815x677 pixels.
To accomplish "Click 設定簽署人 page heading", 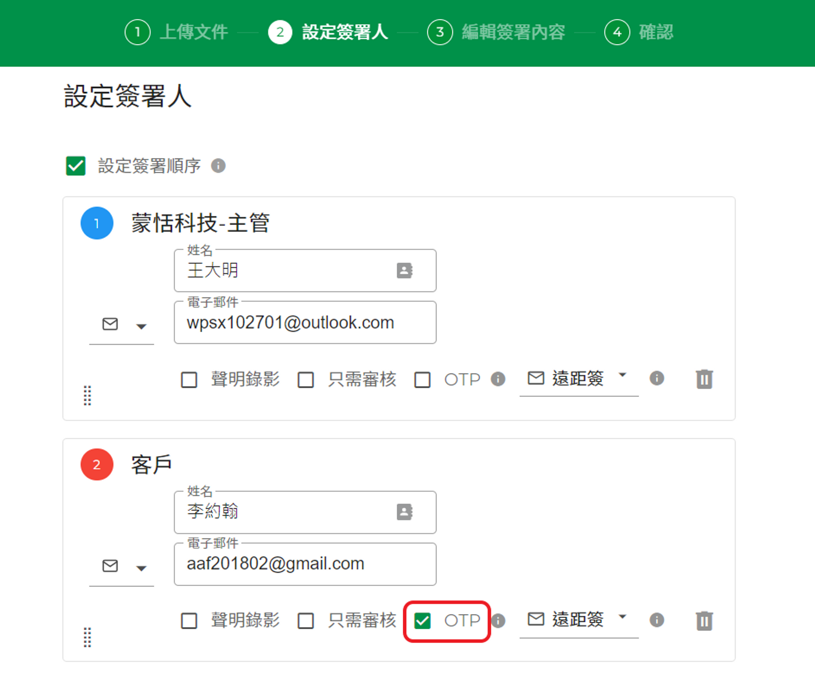I will [128, 96].
